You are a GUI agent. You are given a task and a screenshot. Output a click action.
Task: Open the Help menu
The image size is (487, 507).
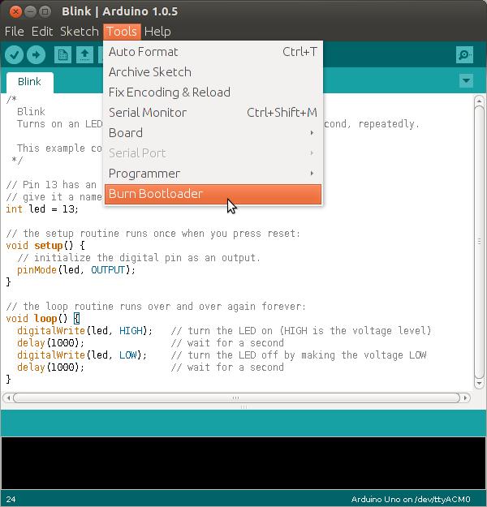point(157,32)
